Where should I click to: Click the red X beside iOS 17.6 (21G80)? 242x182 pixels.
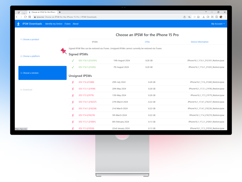[x=73, y=82]
